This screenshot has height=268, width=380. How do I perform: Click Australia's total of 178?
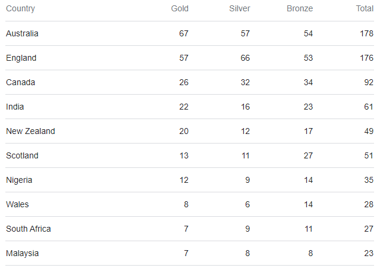(366, 33)
